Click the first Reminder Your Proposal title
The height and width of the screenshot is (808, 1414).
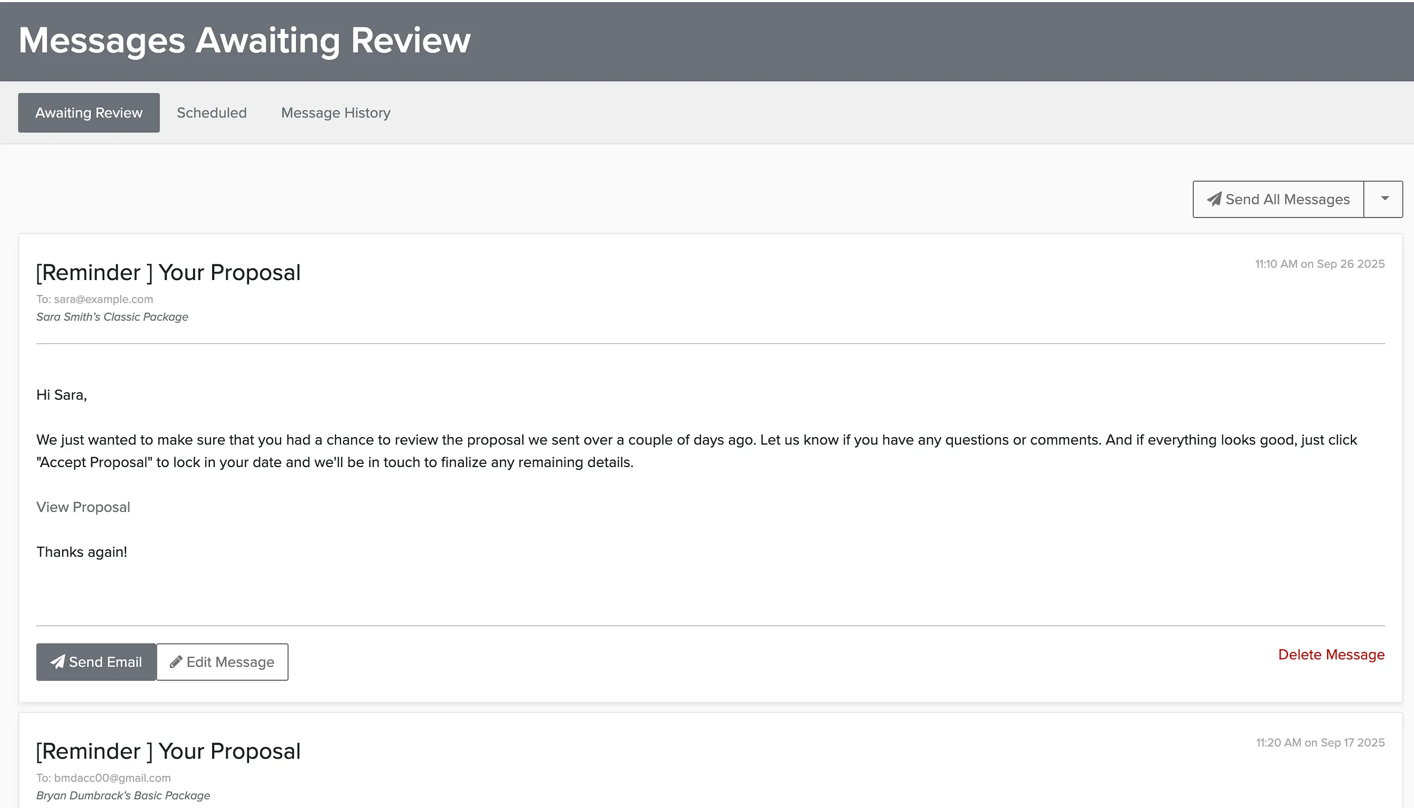click(x=168, y=272)
